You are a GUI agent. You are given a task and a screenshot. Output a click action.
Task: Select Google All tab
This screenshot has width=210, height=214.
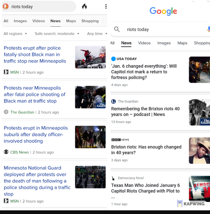click(112, 43)
